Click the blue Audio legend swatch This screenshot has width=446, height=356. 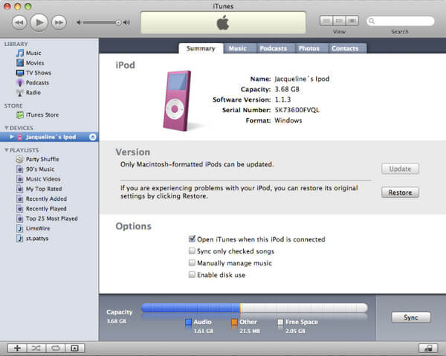tap(188, 322)
